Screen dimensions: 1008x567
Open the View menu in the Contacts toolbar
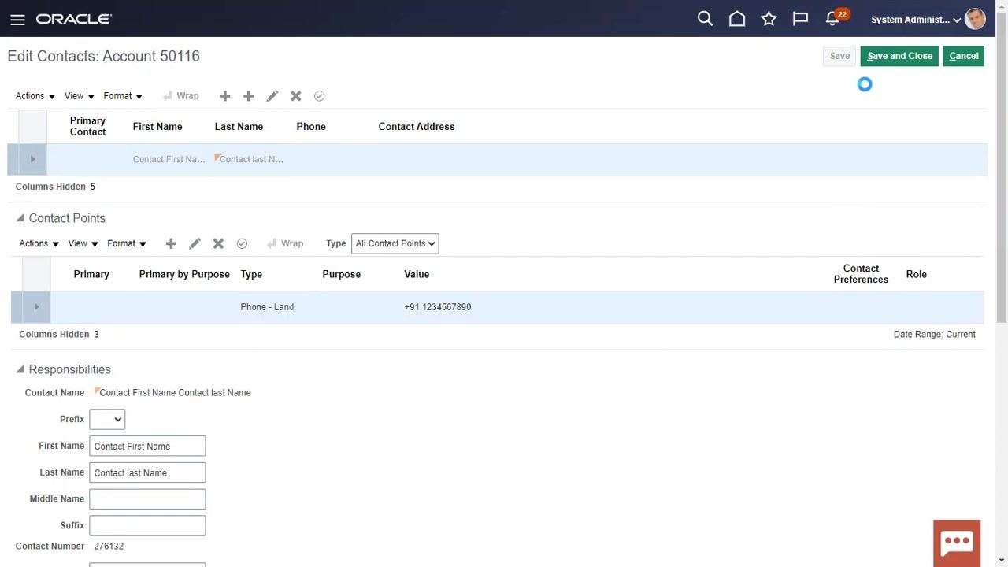(80, 96)
